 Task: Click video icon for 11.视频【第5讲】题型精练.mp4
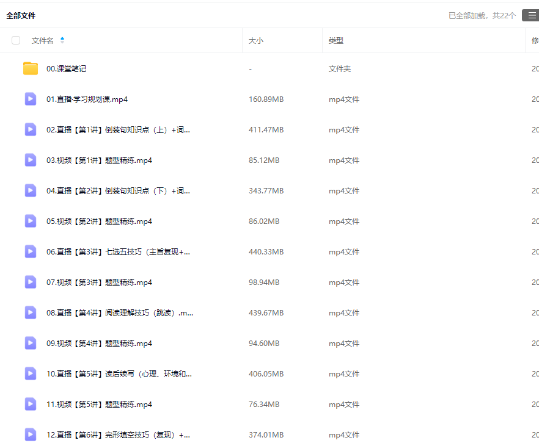(31, 404)
